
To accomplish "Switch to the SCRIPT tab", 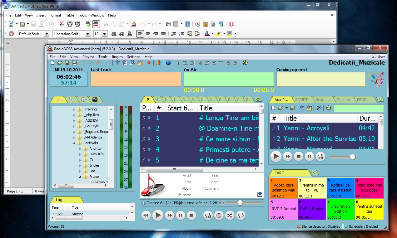I will [x=301, y=100].
